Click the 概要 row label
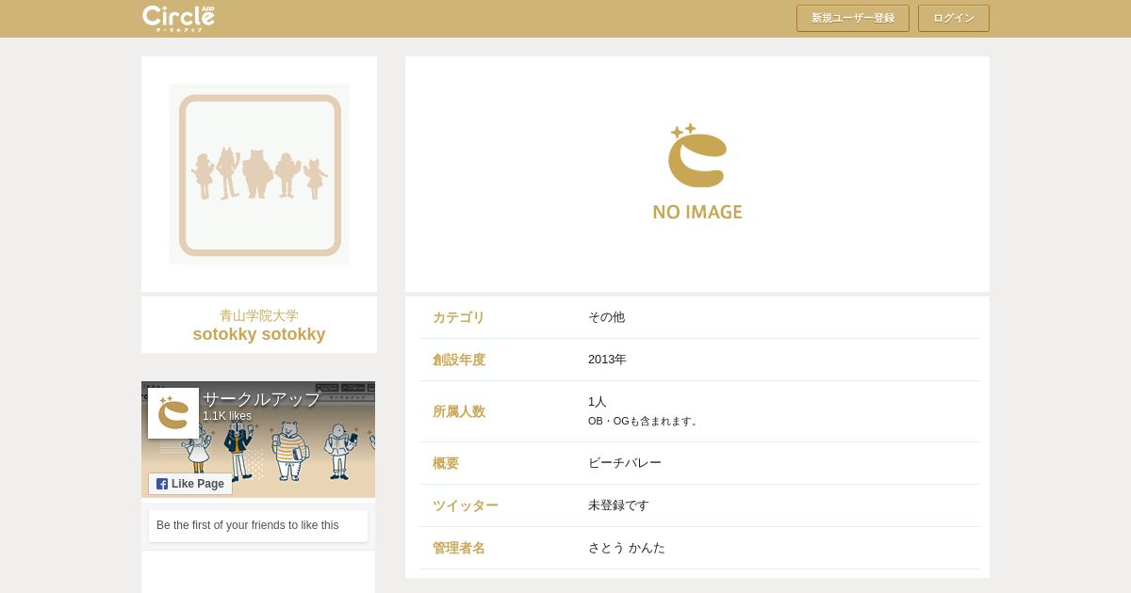1131x593 pixels. pyautogui.click(x=446, y=463)
